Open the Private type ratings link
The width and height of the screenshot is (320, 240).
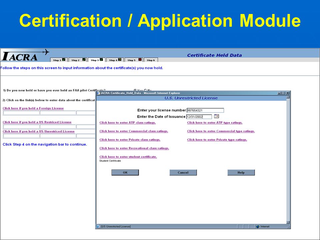[x=217, y=140]
